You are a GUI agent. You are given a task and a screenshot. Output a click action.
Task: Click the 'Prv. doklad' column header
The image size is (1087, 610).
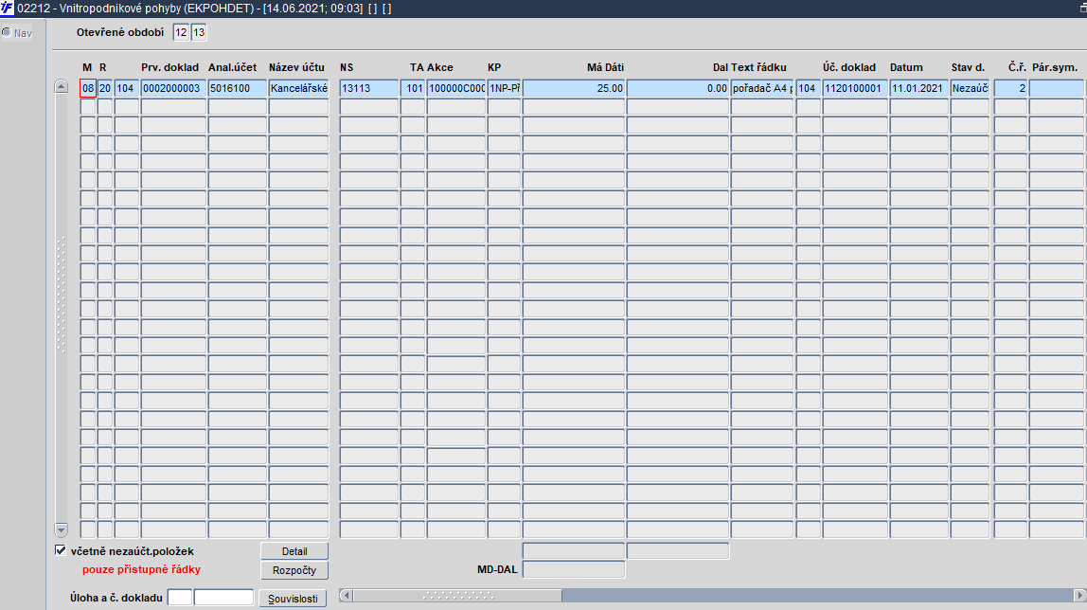169,67
